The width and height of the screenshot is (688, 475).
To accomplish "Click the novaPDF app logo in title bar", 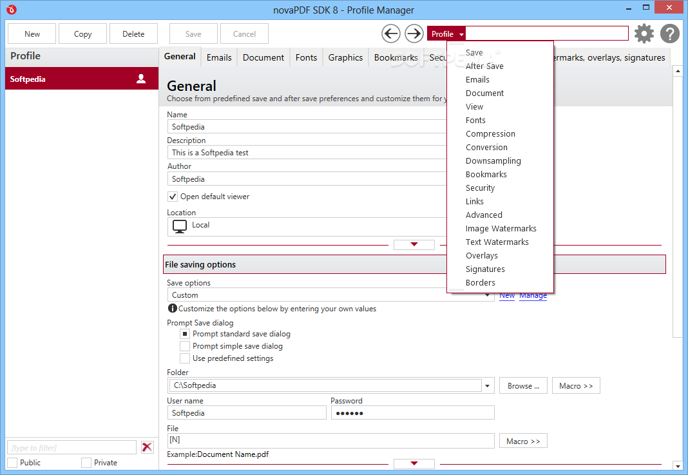I will point(12,9).
